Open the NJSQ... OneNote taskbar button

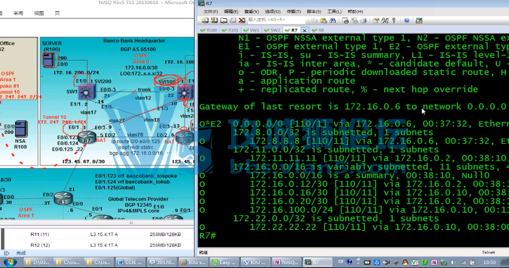click(287, 262)
